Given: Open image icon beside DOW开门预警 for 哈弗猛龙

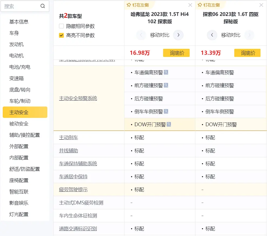Looking at the screenshot, I should 169,124.
